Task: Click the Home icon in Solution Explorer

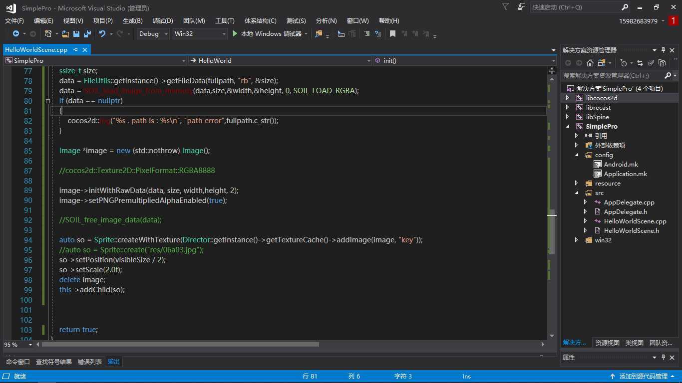Action: [590, 63]
